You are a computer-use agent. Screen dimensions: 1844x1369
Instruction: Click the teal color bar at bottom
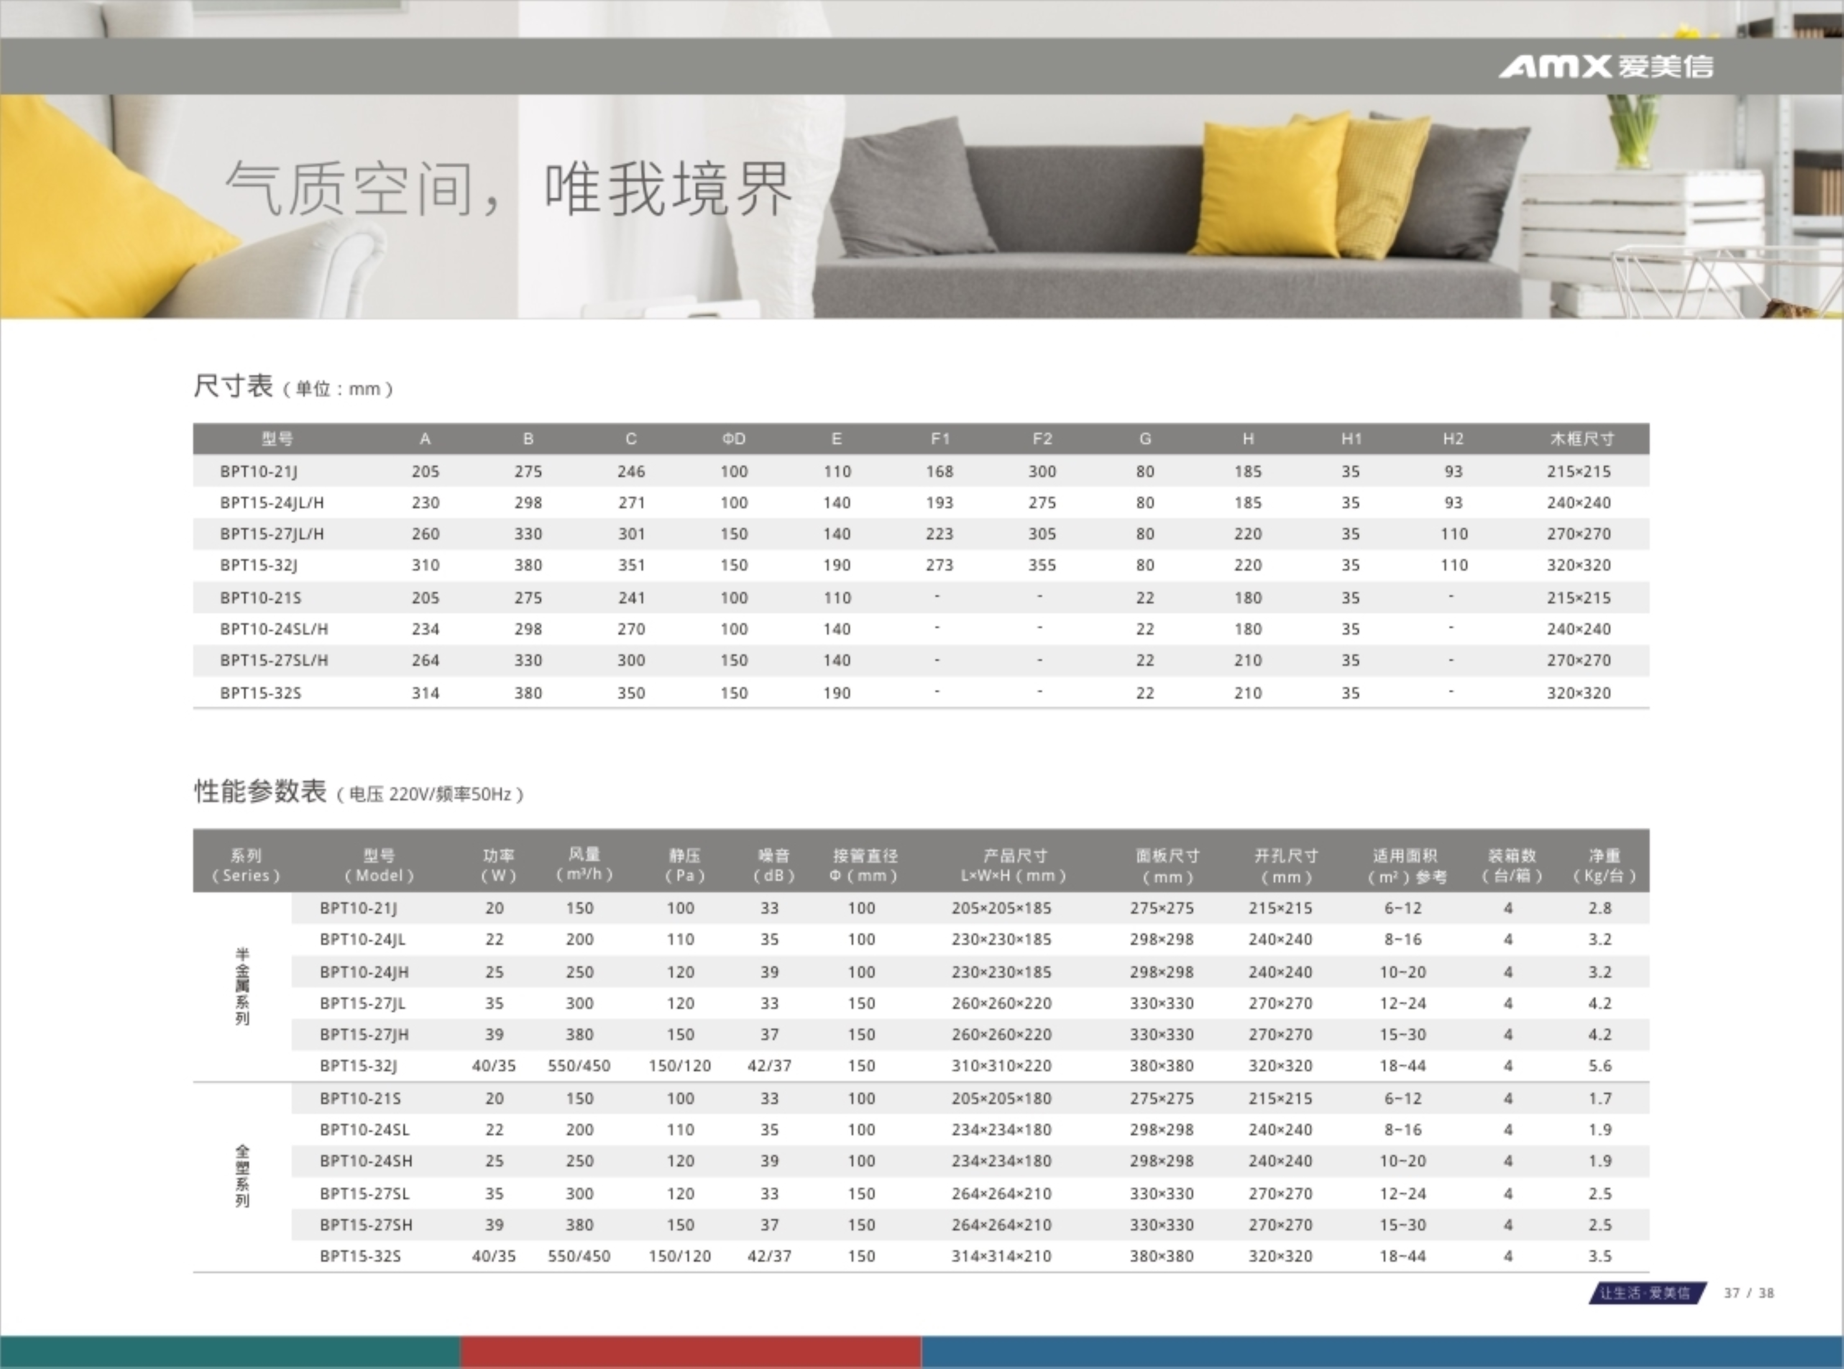pos(230,1352)
